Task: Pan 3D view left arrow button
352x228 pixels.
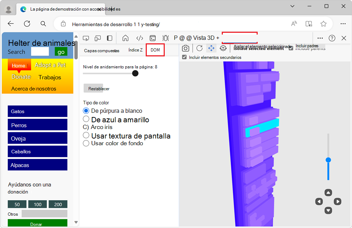Action: [x=319, y=201]
